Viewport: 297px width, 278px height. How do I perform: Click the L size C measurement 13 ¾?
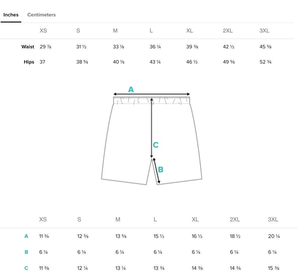point(159,268)
